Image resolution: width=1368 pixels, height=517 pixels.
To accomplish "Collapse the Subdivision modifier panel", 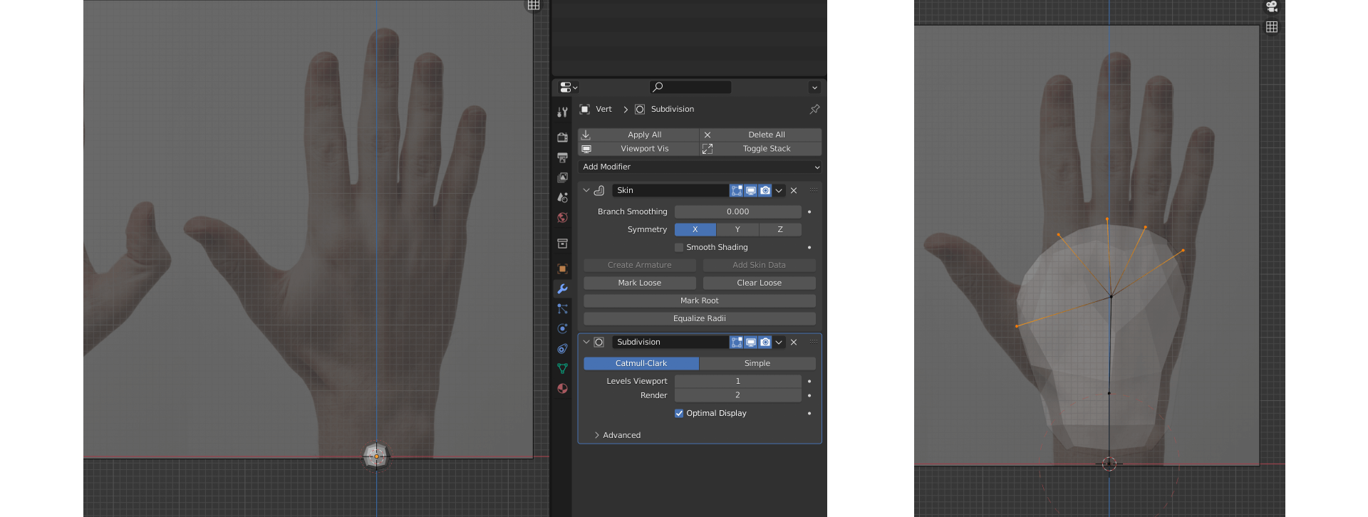I will tap(586, 342).
